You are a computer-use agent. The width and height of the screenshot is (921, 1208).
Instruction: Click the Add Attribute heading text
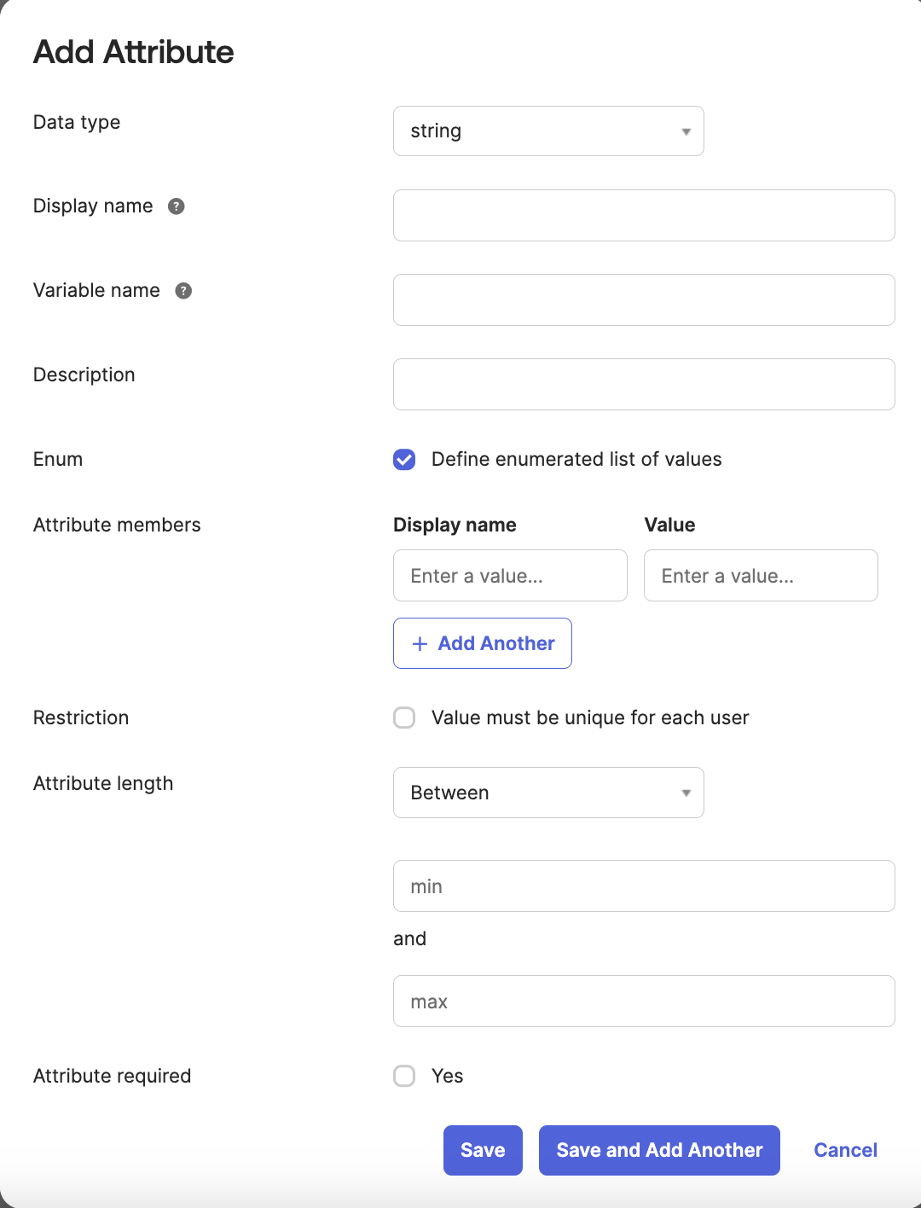coord(133,52)
